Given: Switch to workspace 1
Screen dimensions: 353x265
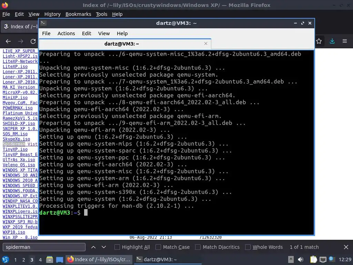Looking at the screenshot, I should click(x=15, y=260).
